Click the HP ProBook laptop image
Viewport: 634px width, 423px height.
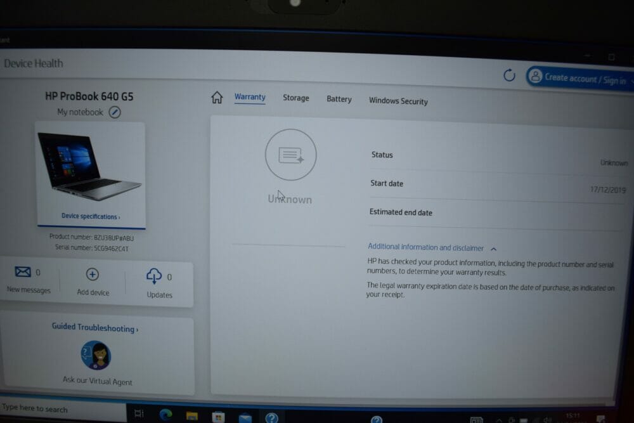coord(89,166)
